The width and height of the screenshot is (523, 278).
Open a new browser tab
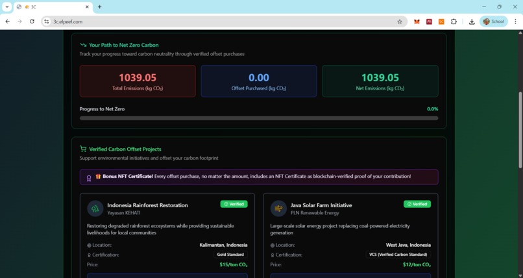(x=99, y=6)
